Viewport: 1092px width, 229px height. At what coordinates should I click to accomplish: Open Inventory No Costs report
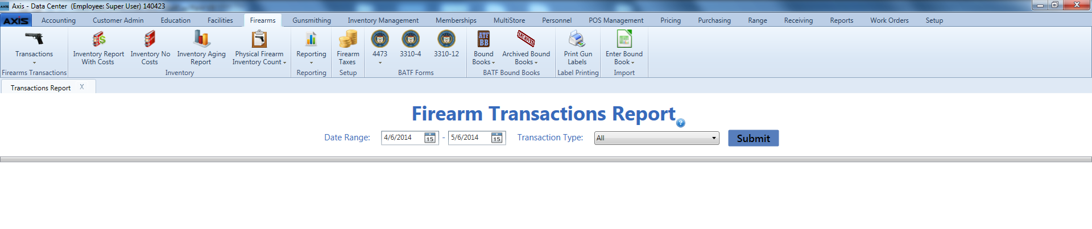pos(150,48)
